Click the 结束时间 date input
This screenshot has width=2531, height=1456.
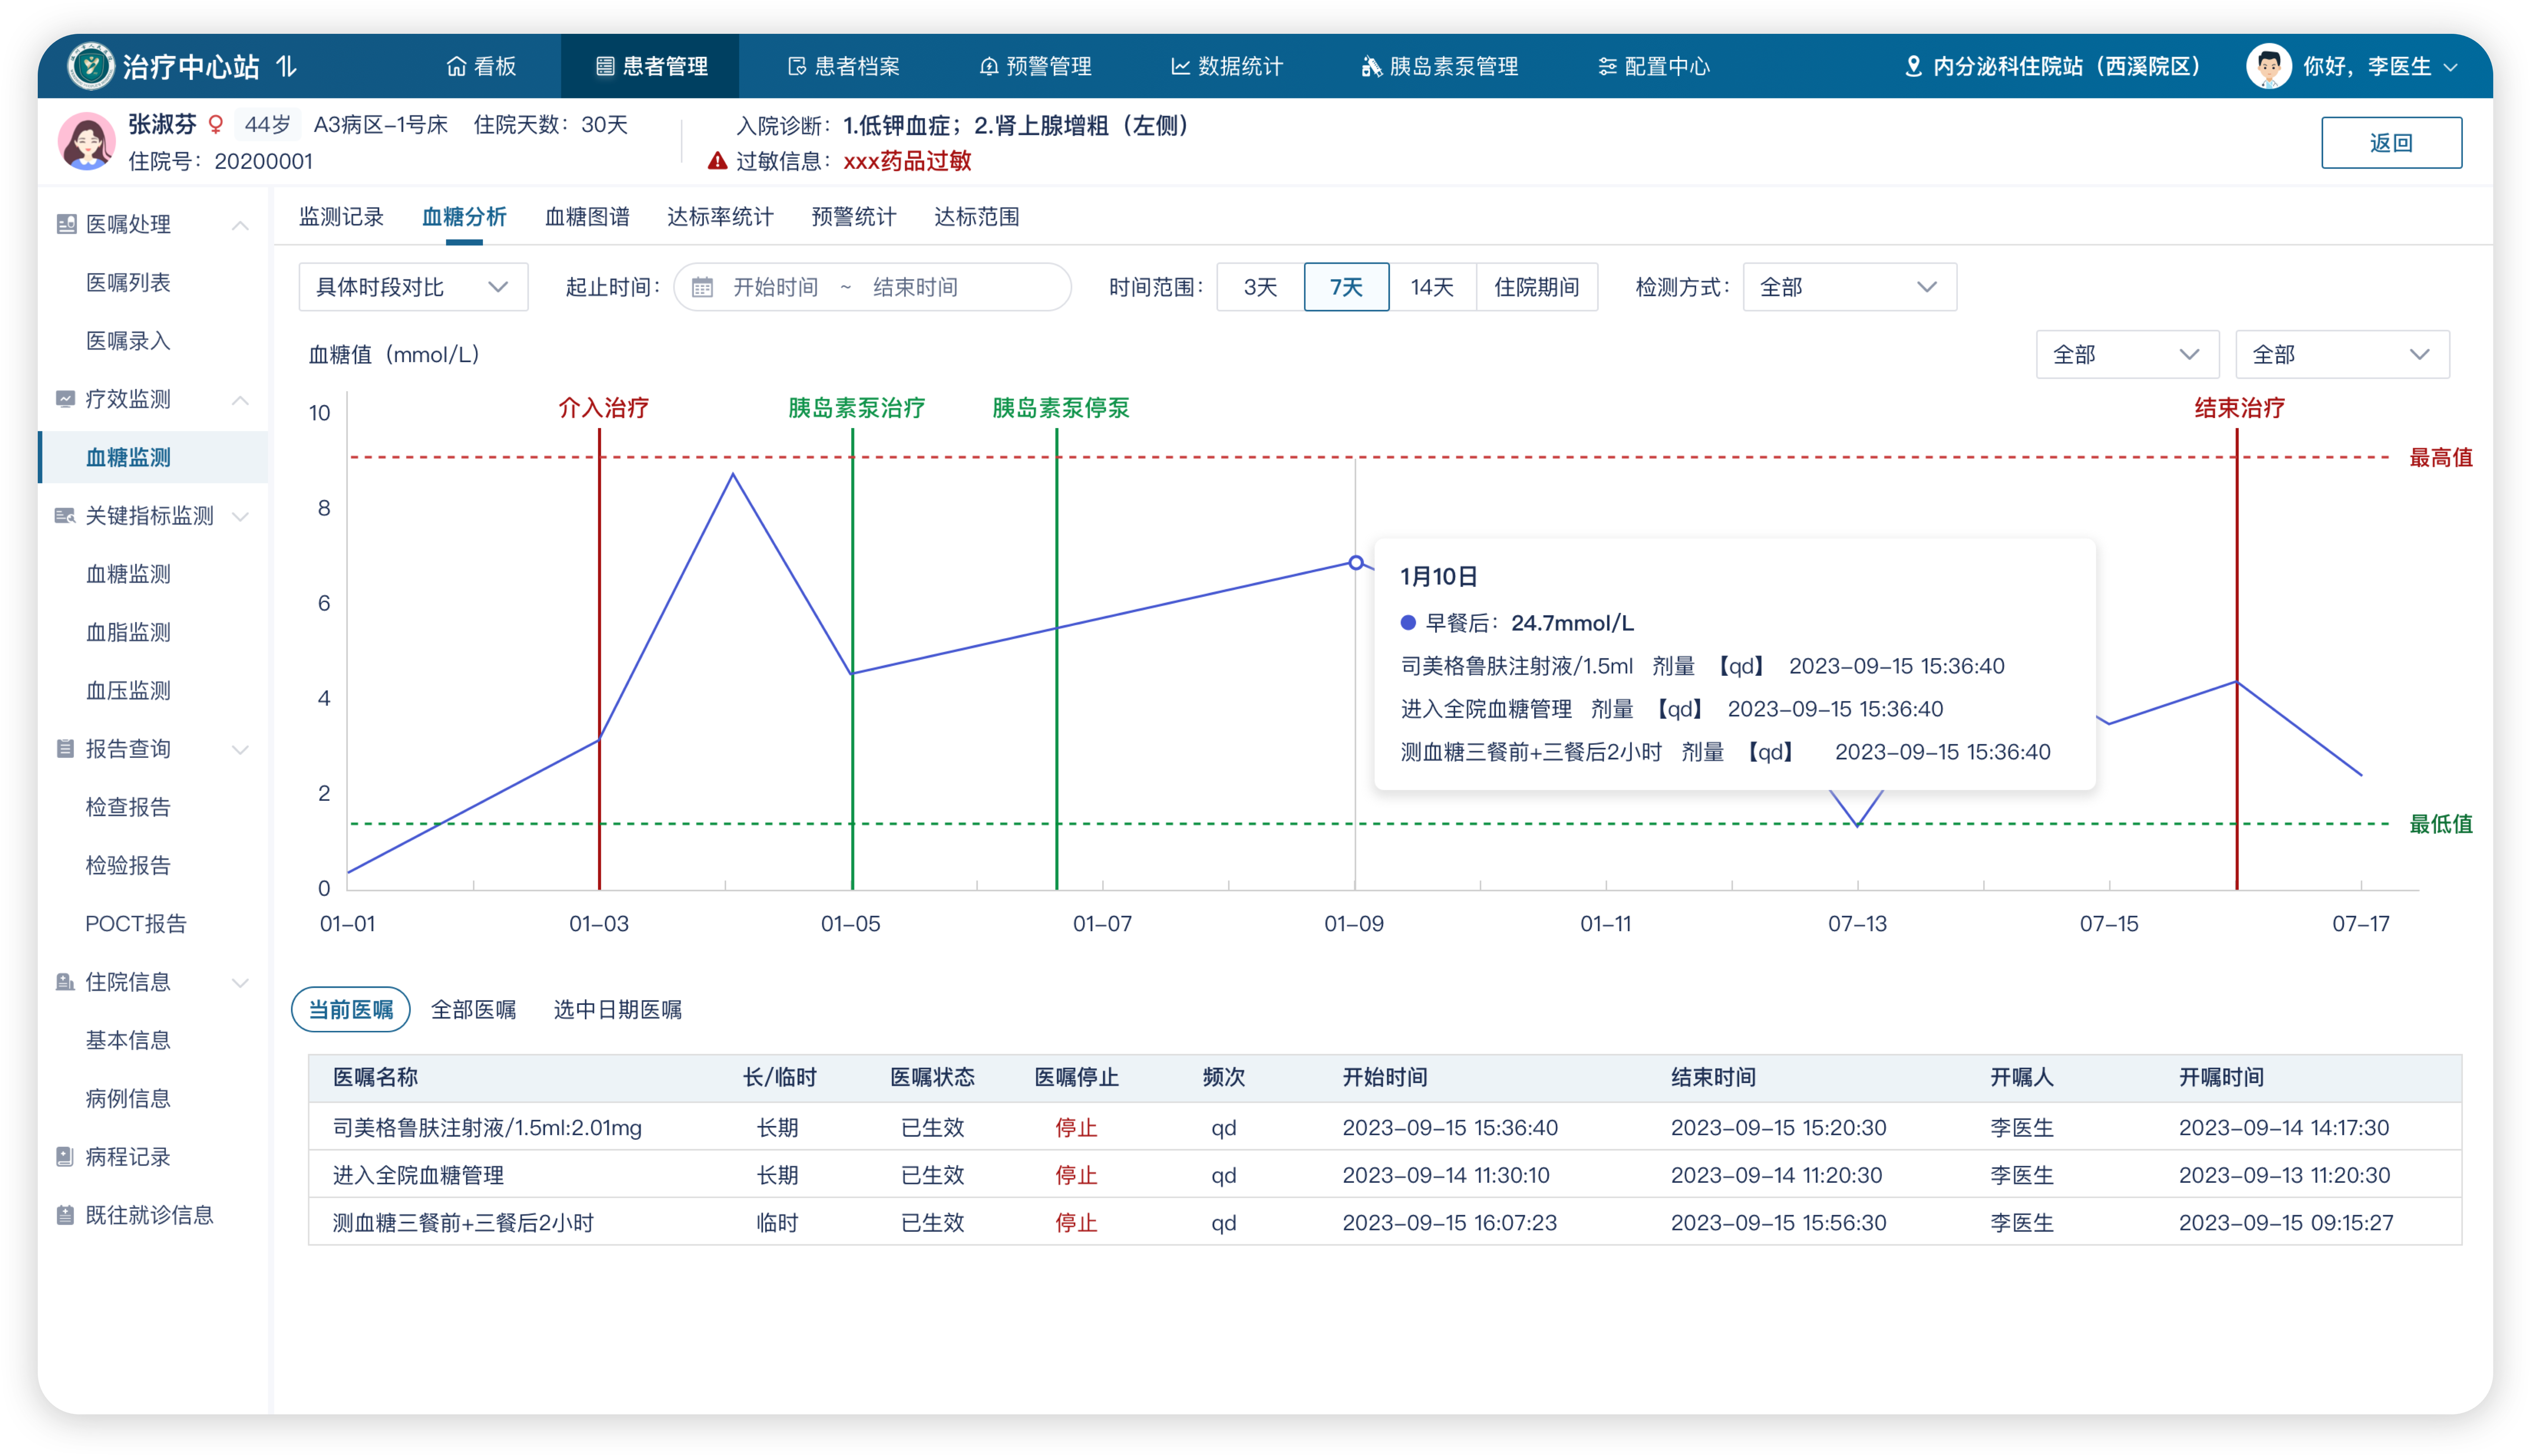coord(915,287)
